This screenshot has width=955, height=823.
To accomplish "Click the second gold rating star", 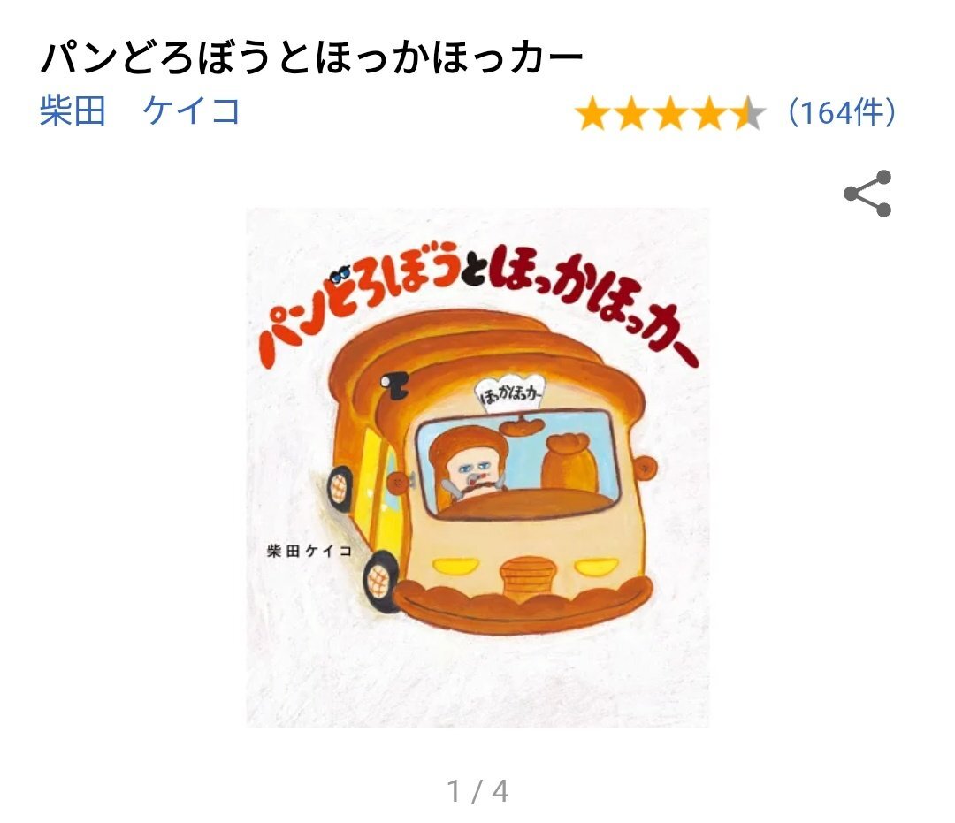I will pos(631,114).
